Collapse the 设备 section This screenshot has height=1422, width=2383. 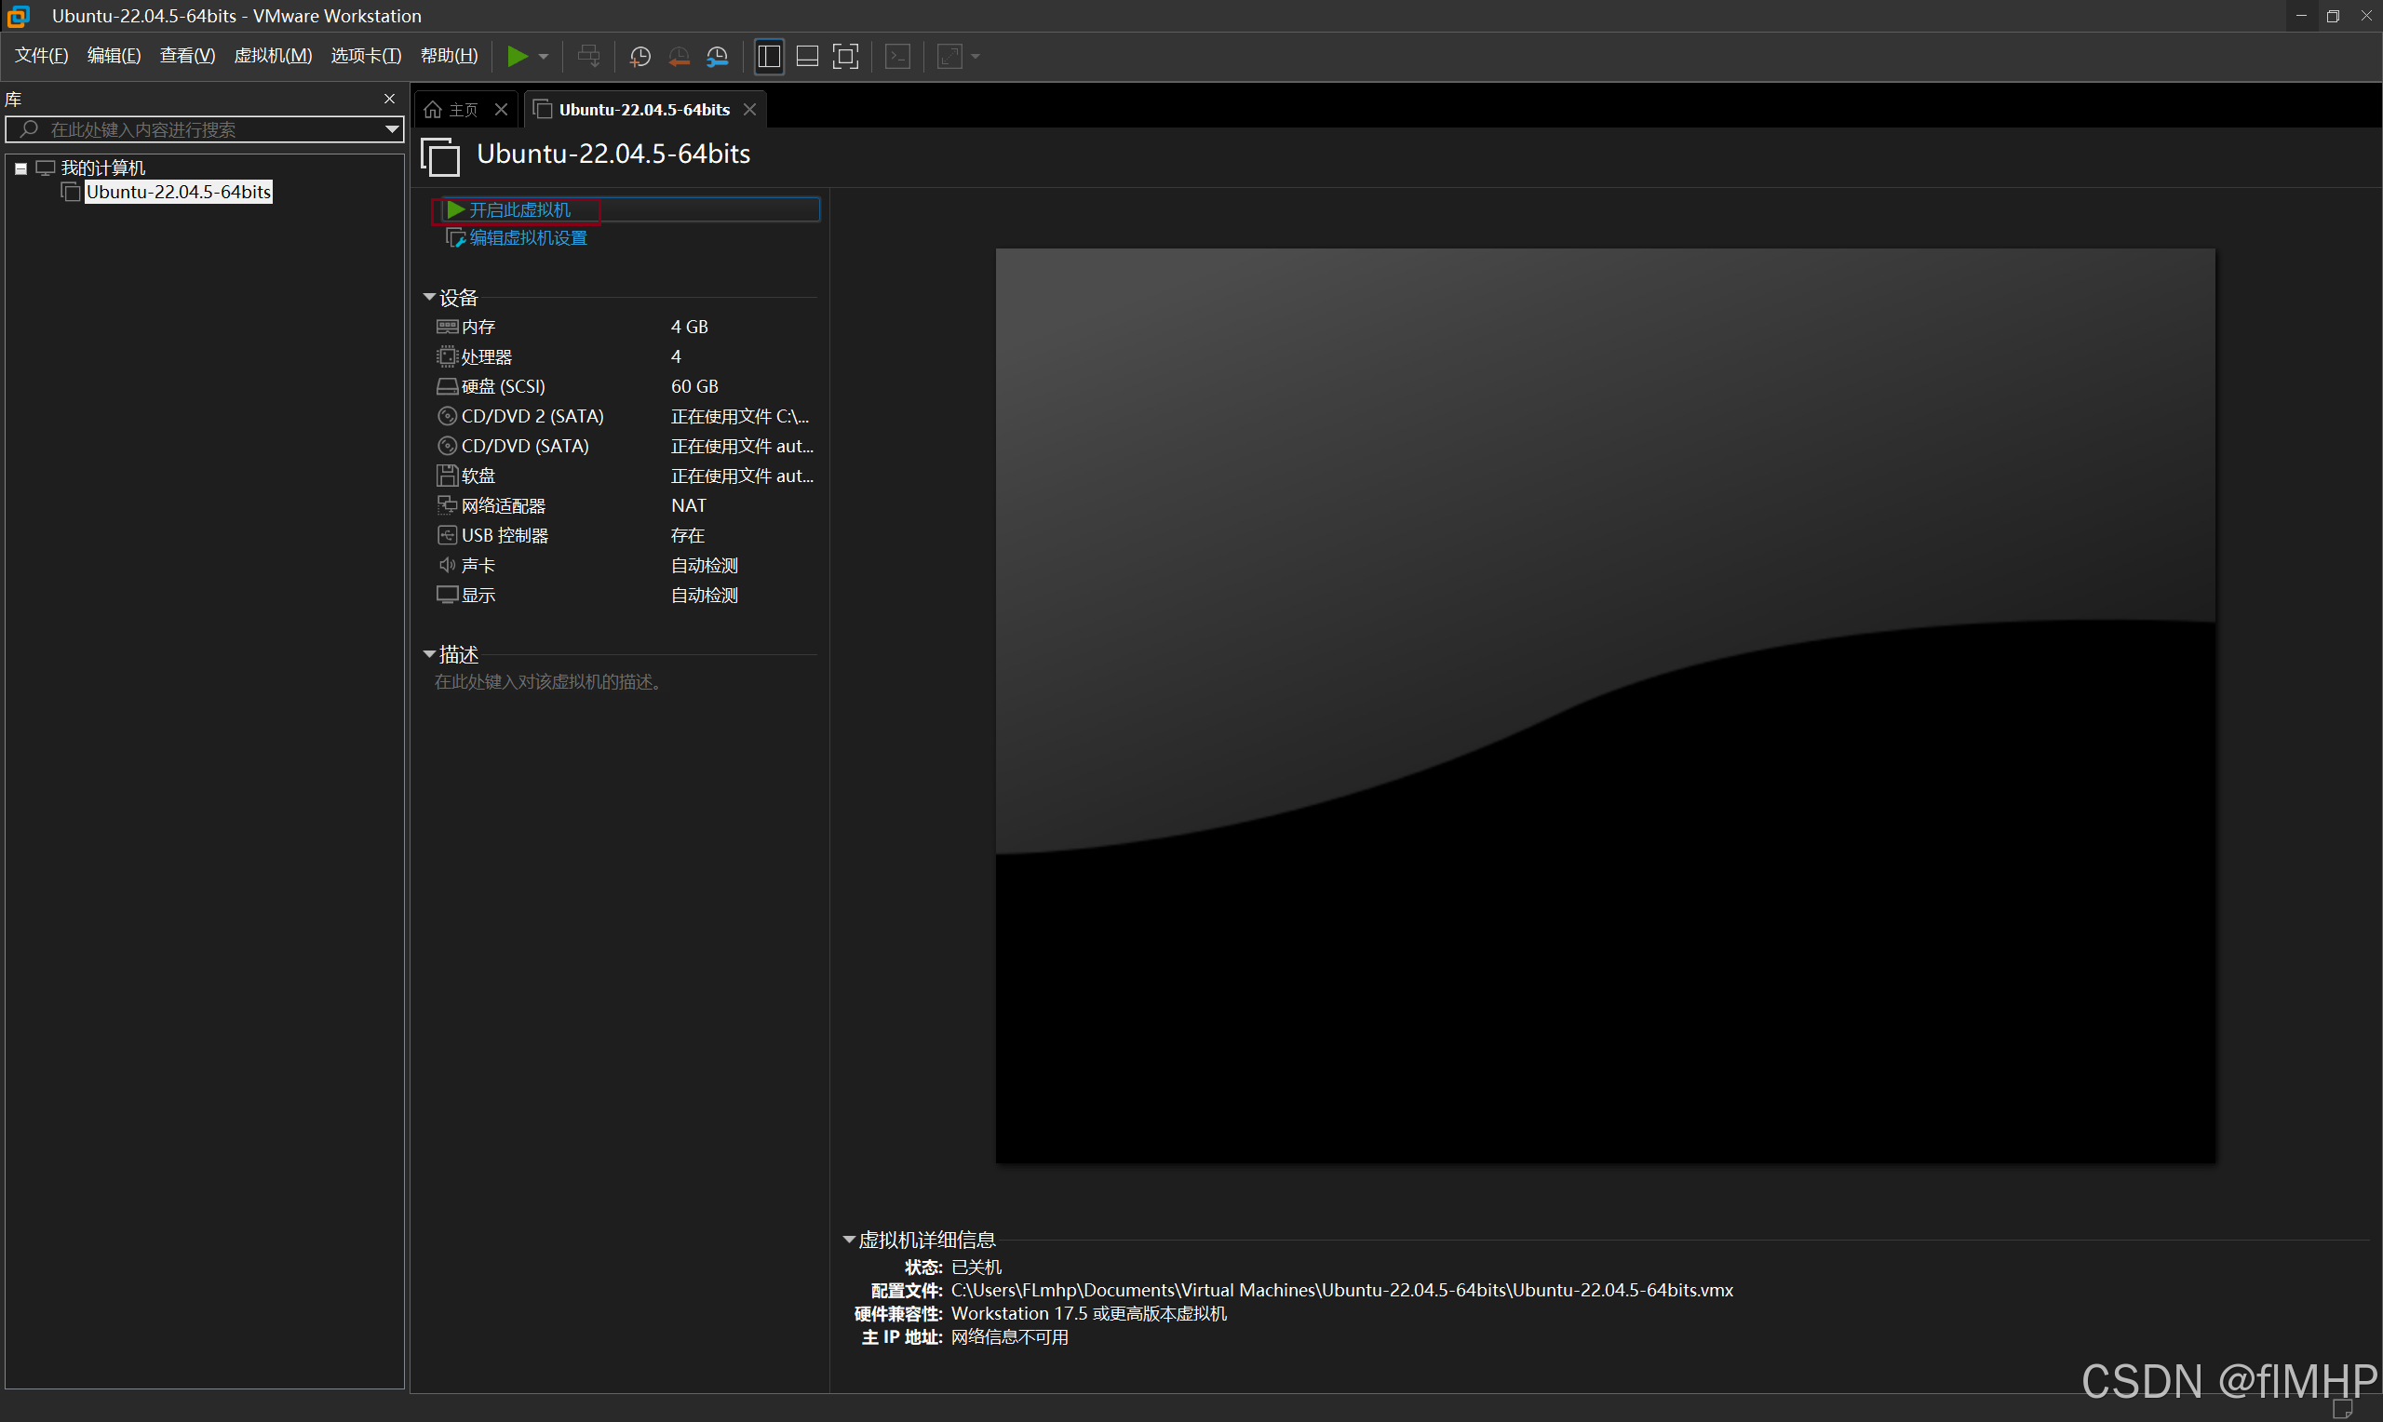coord(429,298)
